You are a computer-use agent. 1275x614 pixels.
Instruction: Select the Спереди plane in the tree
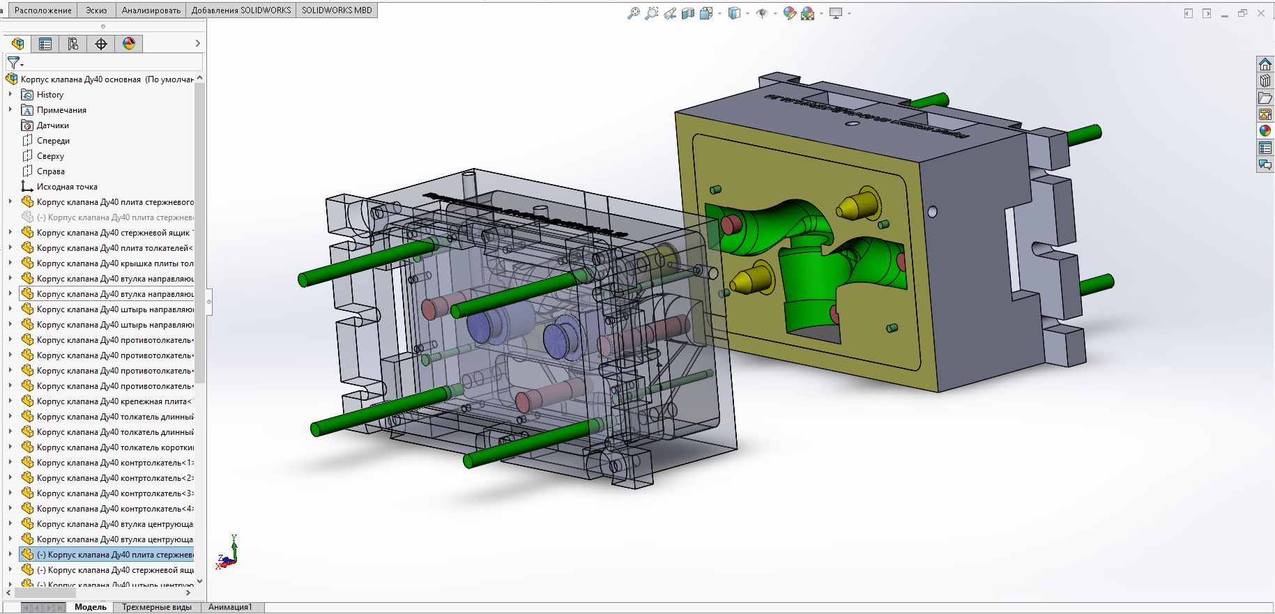[x=53, y=141]
